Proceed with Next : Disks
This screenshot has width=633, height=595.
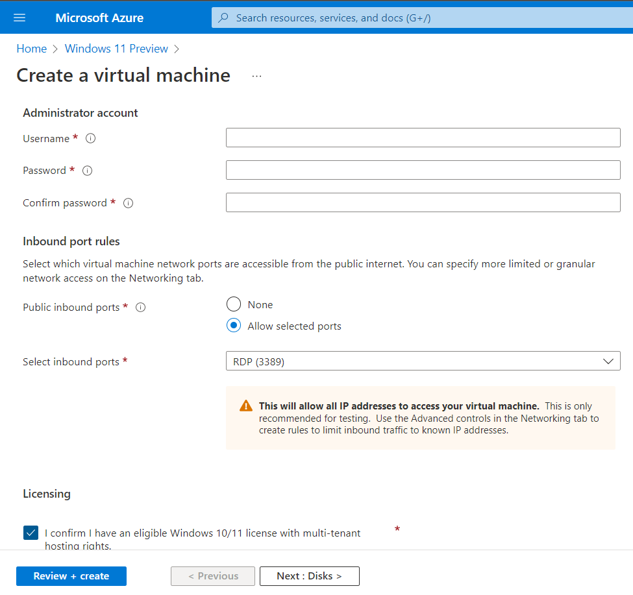(x=309, y=576)
